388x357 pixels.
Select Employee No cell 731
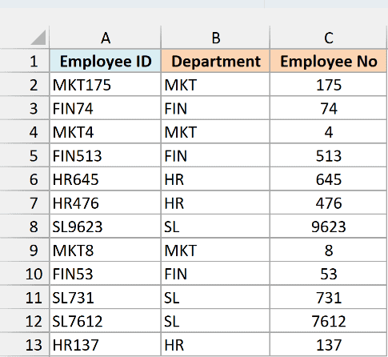329,297
